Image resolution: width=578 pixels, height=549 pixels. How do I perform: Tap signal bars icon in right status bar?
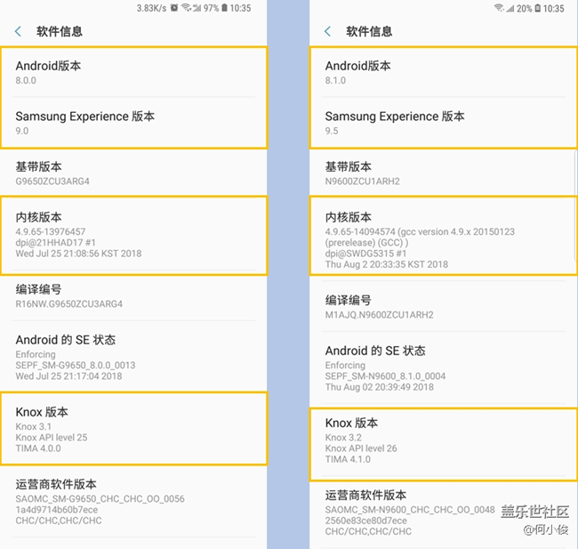(510, 9)
